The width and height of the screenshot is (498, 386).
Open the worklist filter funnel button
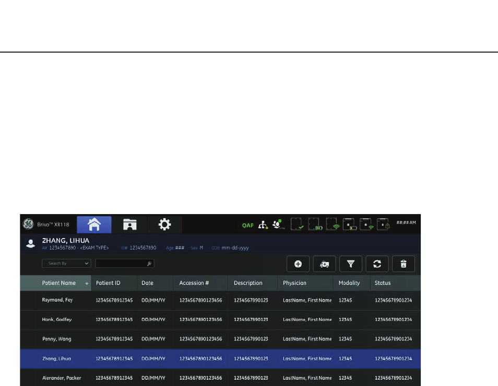tap(351, 264)
